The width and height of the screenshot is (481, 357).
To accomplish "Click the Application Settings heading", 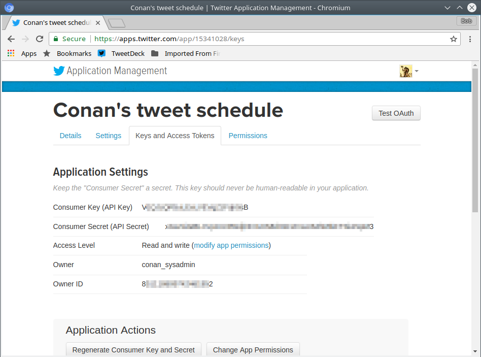I will coord(100,172).
